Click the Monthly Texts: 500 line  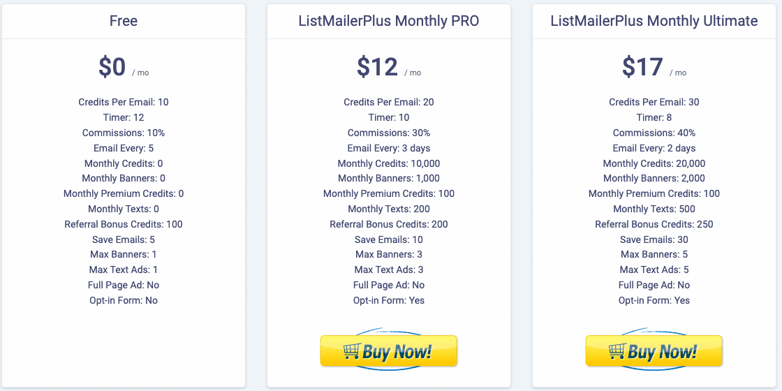[x=654, y=209]
